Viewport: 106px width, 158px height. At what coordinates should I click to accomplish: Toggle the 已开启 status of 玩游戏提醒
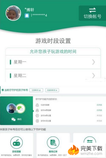(99, 105)
